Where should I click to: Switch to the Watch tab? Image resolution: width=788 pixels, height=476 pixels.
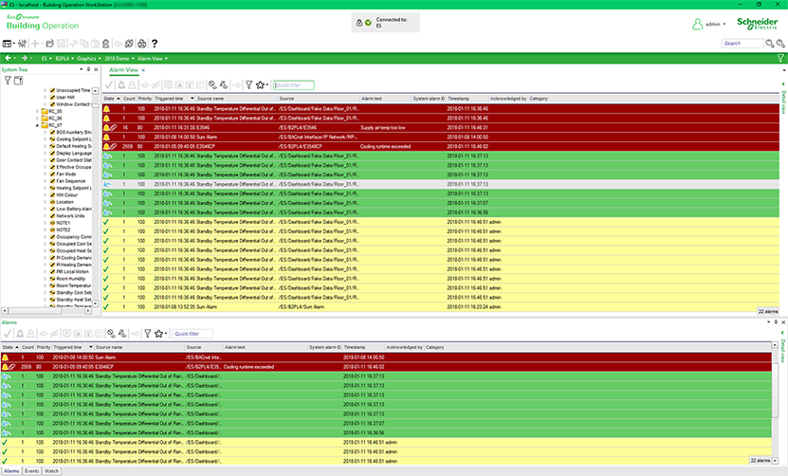tap(52, 470)
